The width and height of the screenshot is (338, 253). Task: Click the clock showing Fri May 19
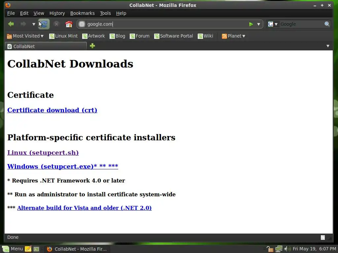coord(314,249)
